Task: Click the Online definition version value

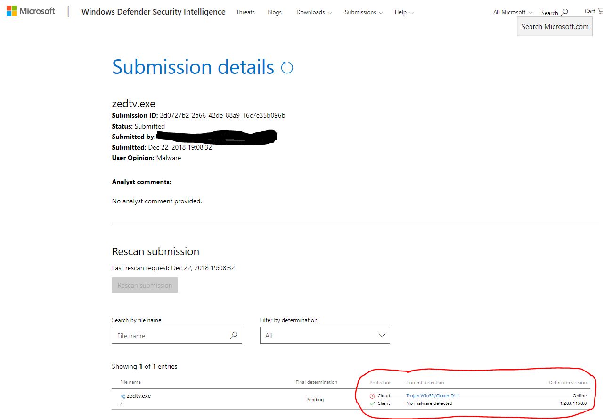Action: pos(580,396)
